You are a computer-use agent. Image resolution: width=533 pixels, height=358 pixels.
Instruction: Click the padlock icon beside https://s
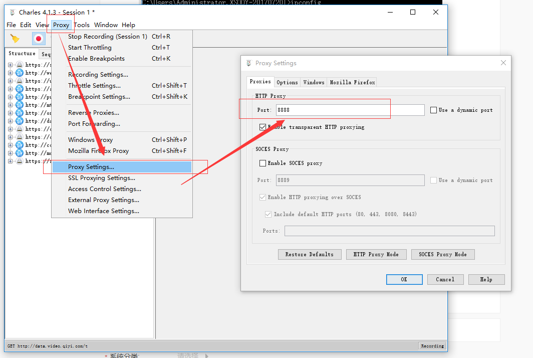[x=20, y=65]
